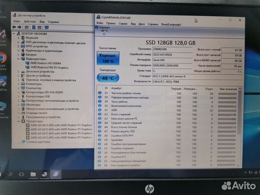Open Вид menu in Device Manager
This screenshot has height=195, width=260.
tap(42, 22)
